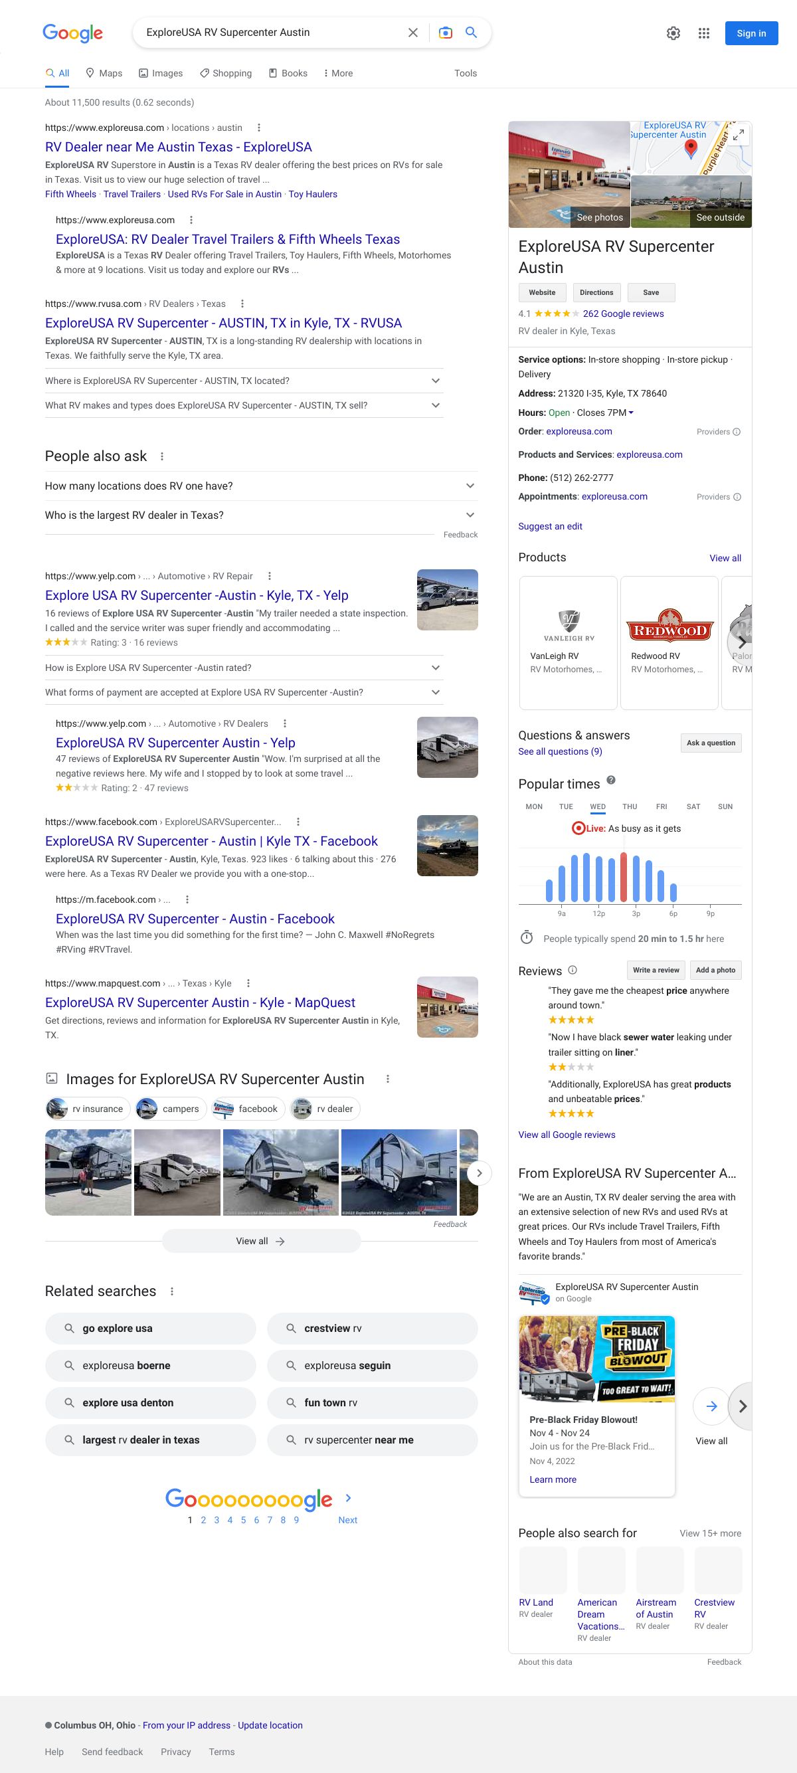This screenshot has width=797, height=1773.
Task: Click the search by image camera icon
Action: pyautogui.click(x=445, y=33)
